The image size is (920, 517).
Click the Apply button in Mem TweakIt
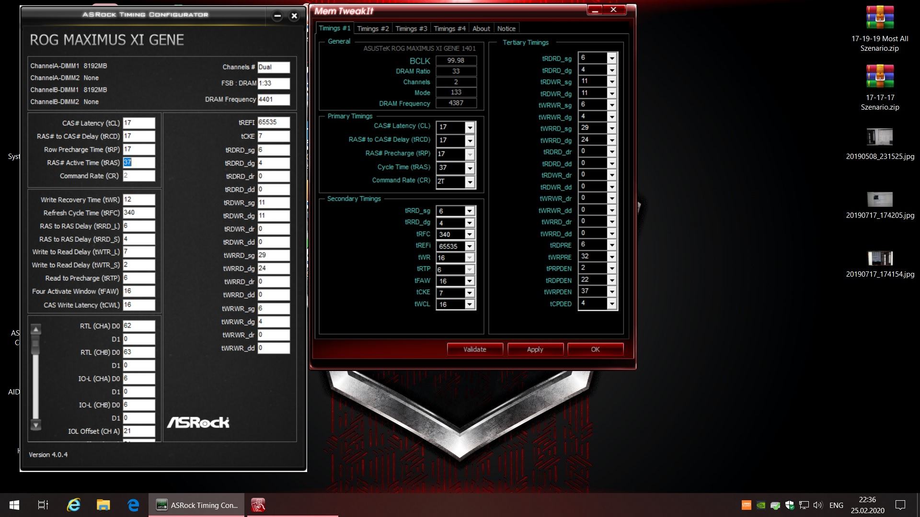point(535,349)
